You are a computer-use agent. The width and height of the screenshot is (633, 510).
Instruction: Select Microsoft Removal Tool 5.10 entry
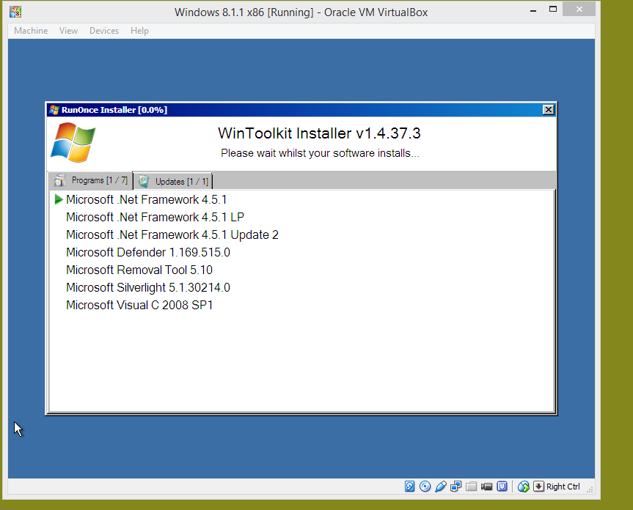click(139, 270)
